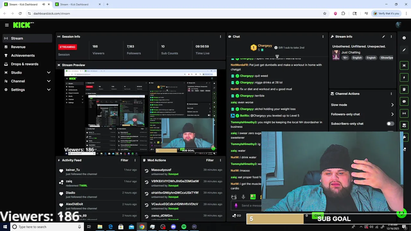
Task: Click the Windows Start button
Action: tap(5, 227)
